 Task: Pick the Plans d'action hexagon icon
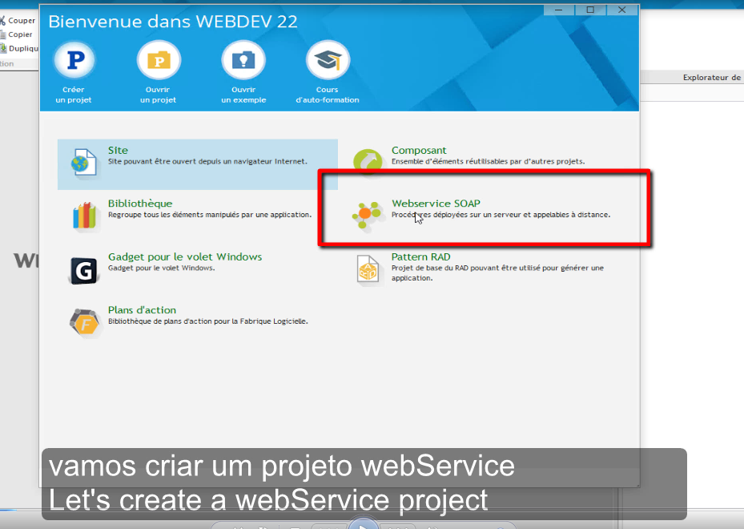click(84, 324)
